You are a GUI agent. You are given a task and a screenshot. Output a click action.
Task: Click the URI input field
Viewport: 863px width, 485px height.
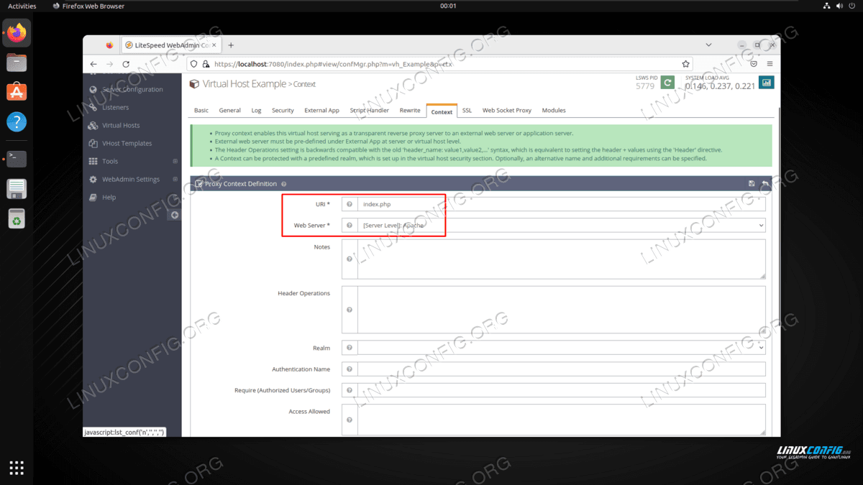click(562, 204)
